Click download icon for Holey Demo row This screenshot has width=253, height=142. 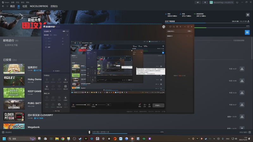point(242,81)
